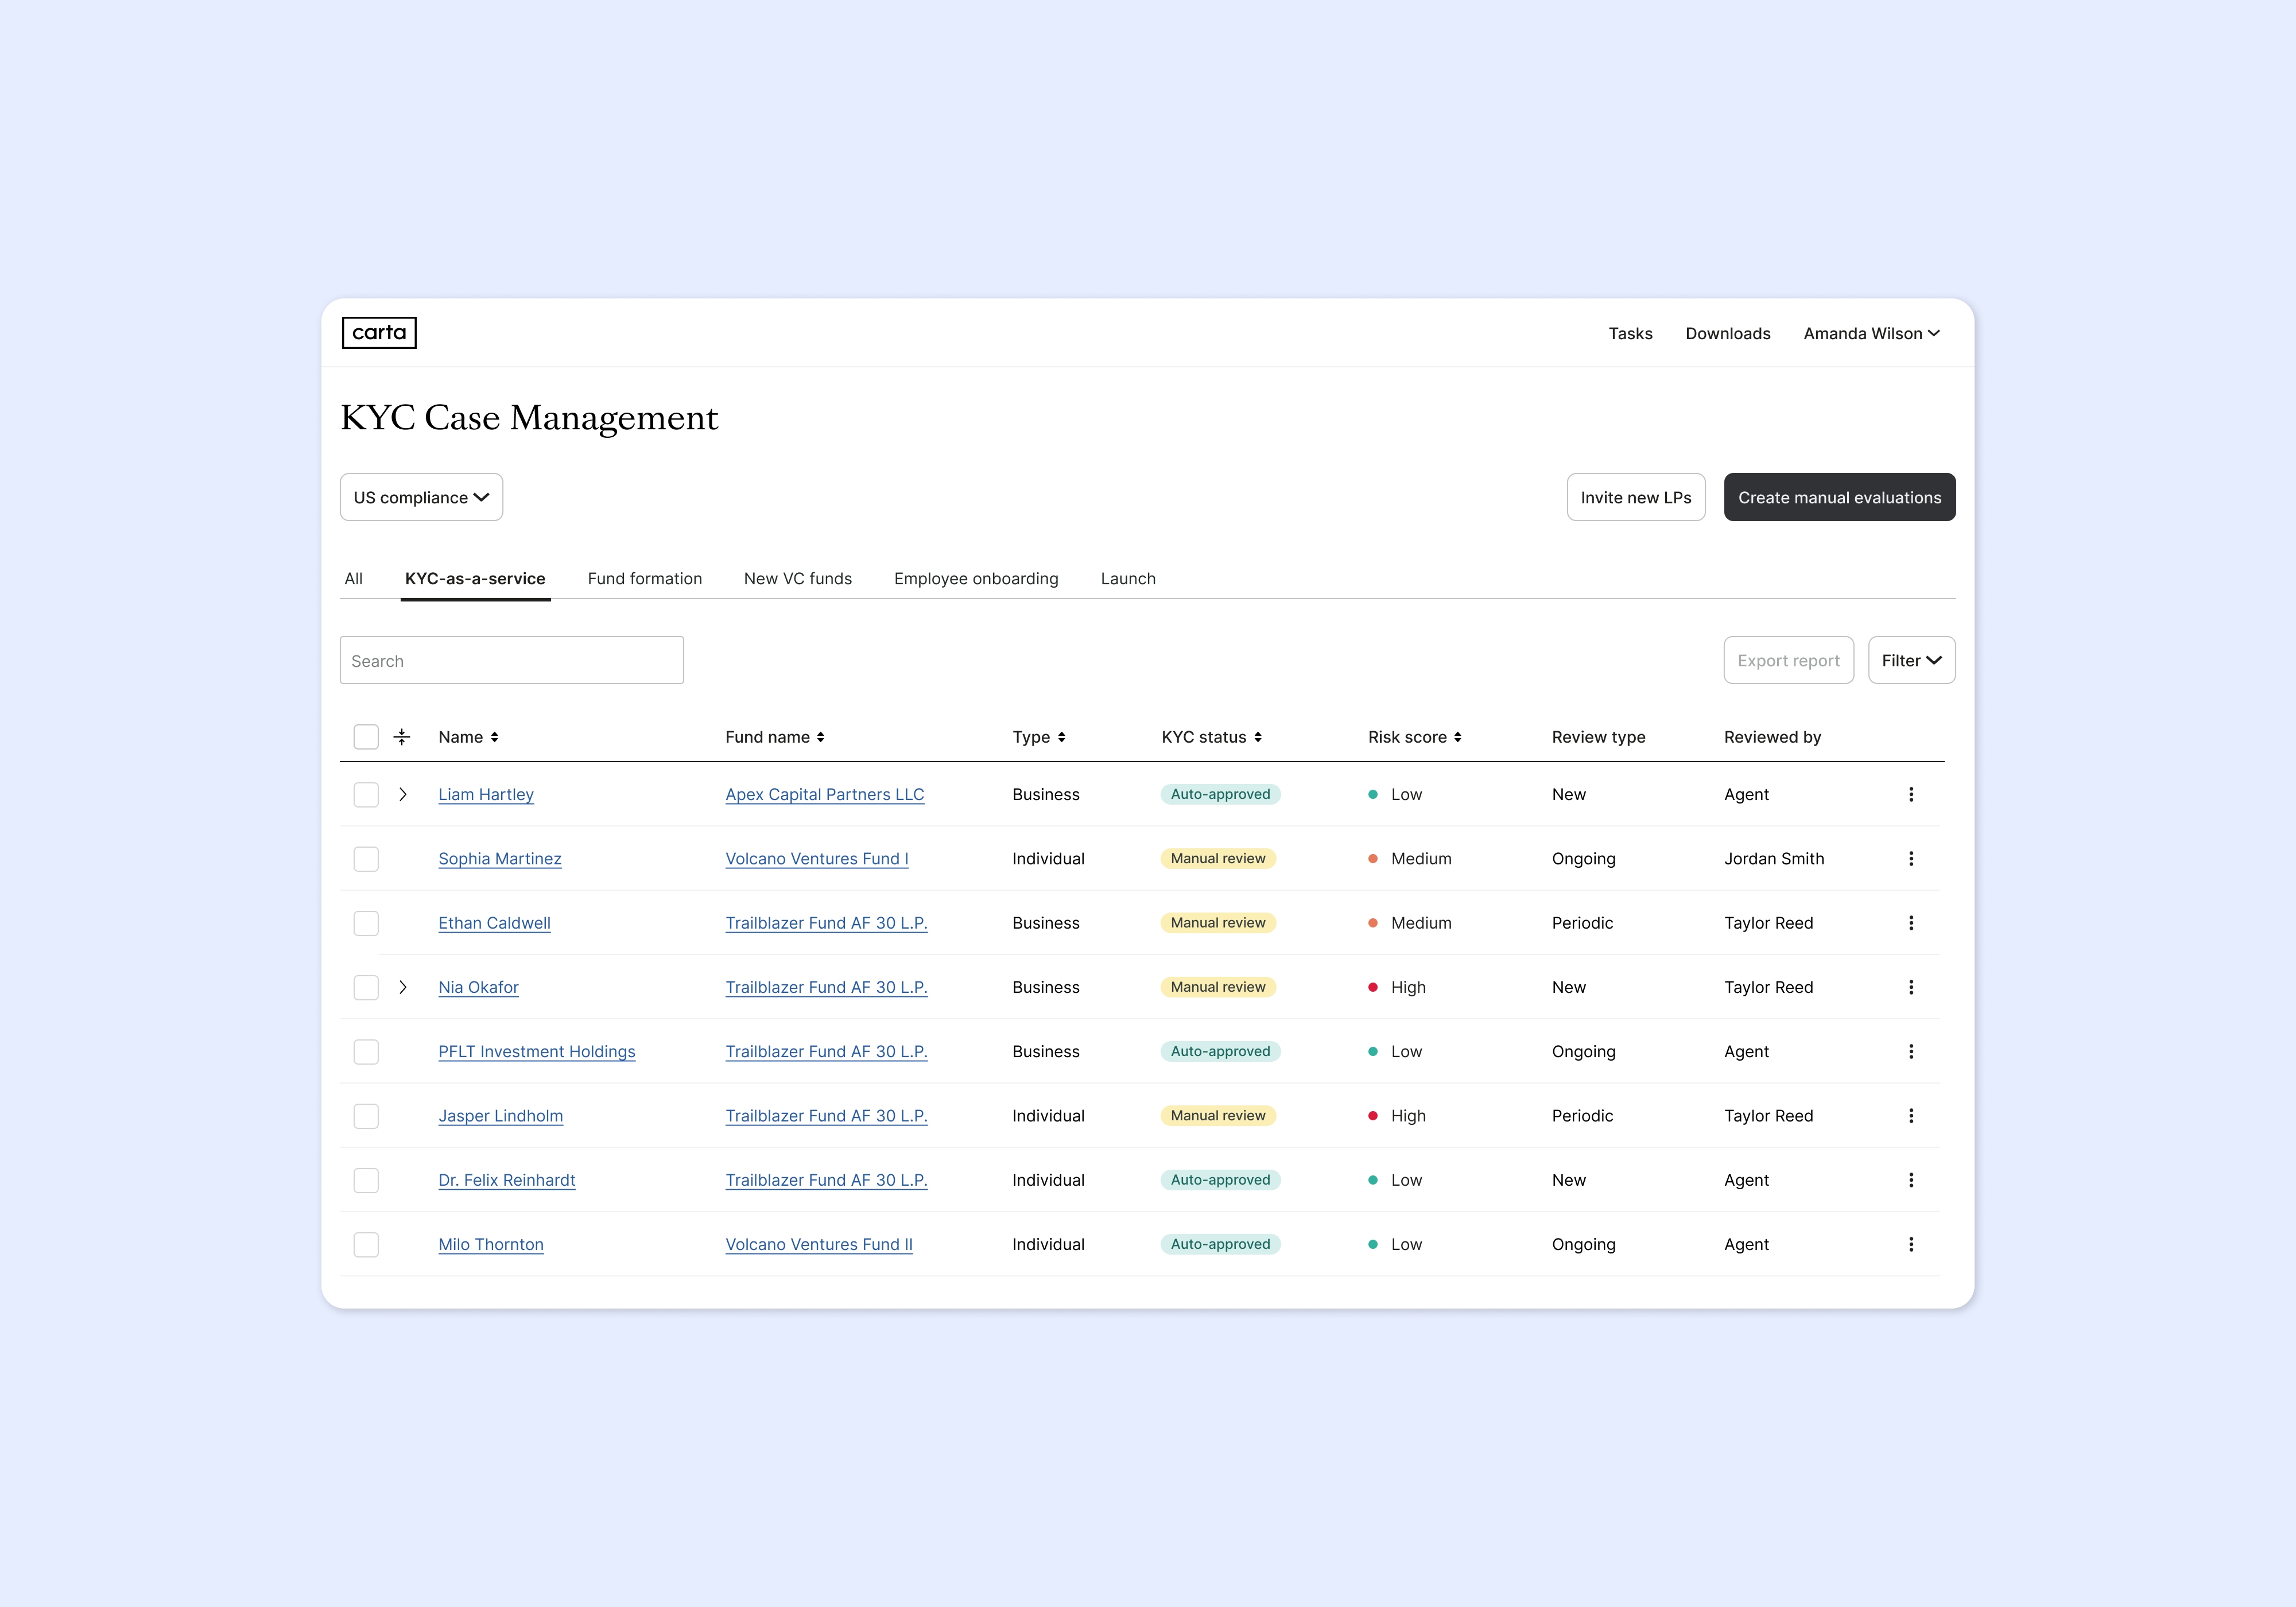Open the Jasper Lindholm case link
The width and height of the screenshot is (2296, 1607).
pos(501,1115)
